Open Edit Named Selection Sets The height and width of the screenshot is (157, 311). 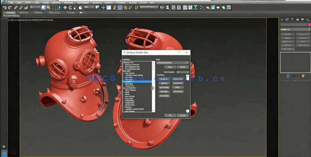137,7
